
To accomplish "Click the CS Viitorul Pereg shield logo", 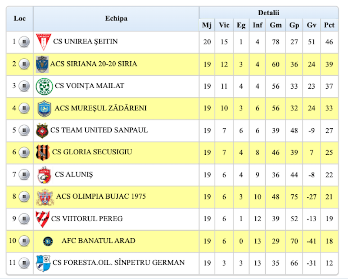I will tap(42, 219).
